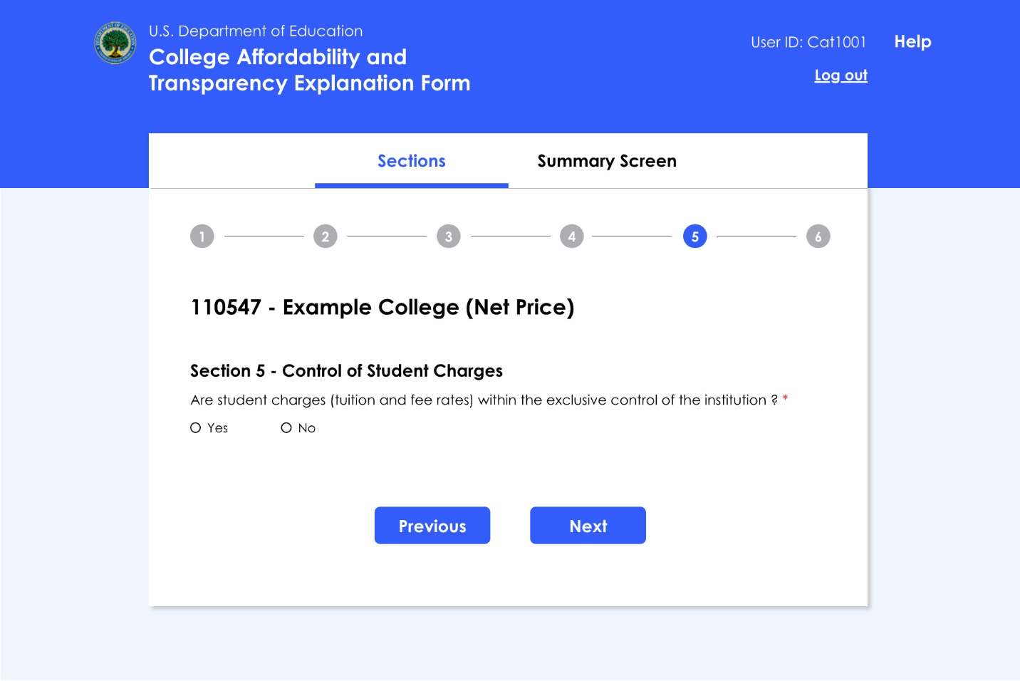The height and width of the screenshot is (681, 1020).
Task: Jump to step 2 circle
Action: point(326,236)
